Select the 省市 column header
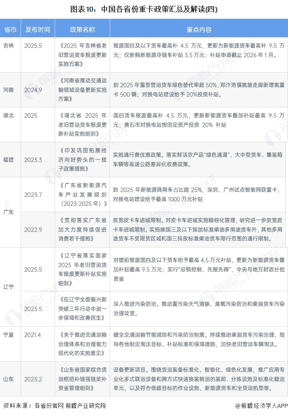The width and height of the screenshot is (288, 415). click(x=10, y=30)
